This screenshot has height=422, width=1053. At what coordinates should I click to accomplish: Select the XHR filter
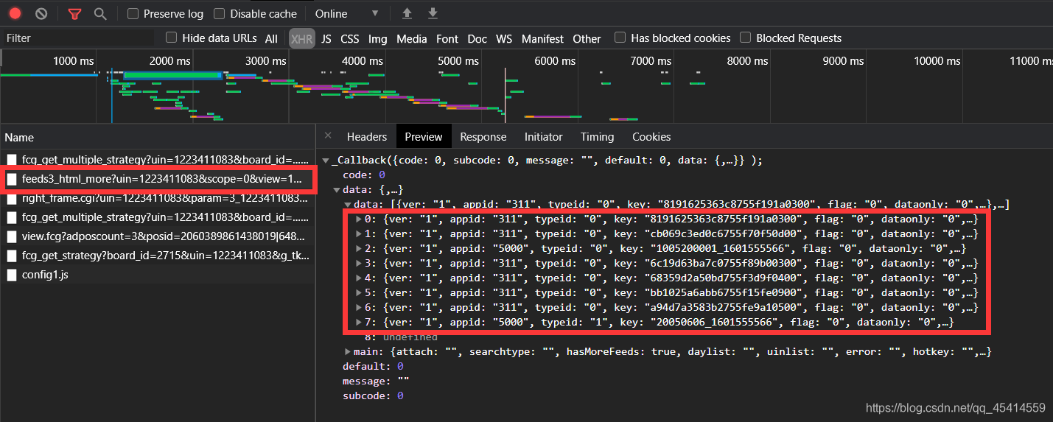(302, 38)
